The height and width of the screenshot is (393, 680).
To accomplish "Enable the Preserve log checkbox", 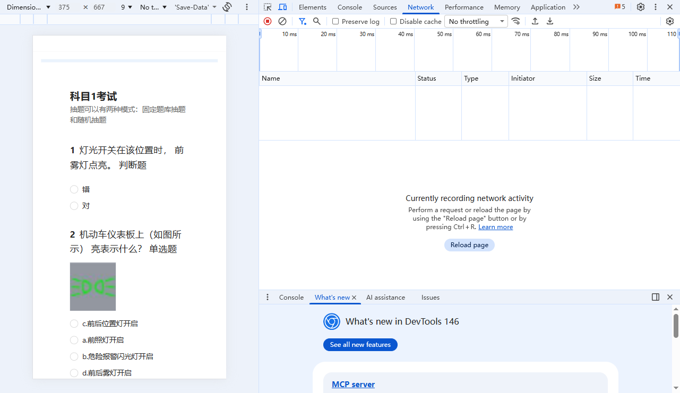I will tap(335, 22).
